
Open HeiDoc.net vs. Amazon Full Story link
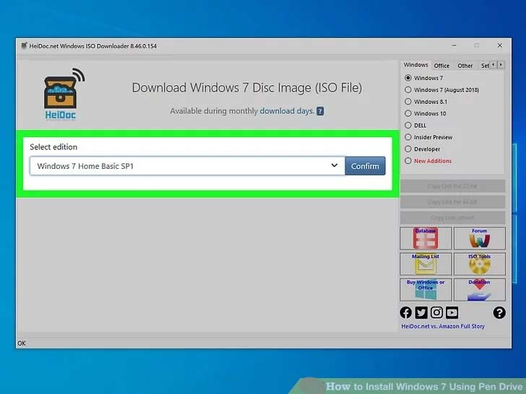click(443, 326)
